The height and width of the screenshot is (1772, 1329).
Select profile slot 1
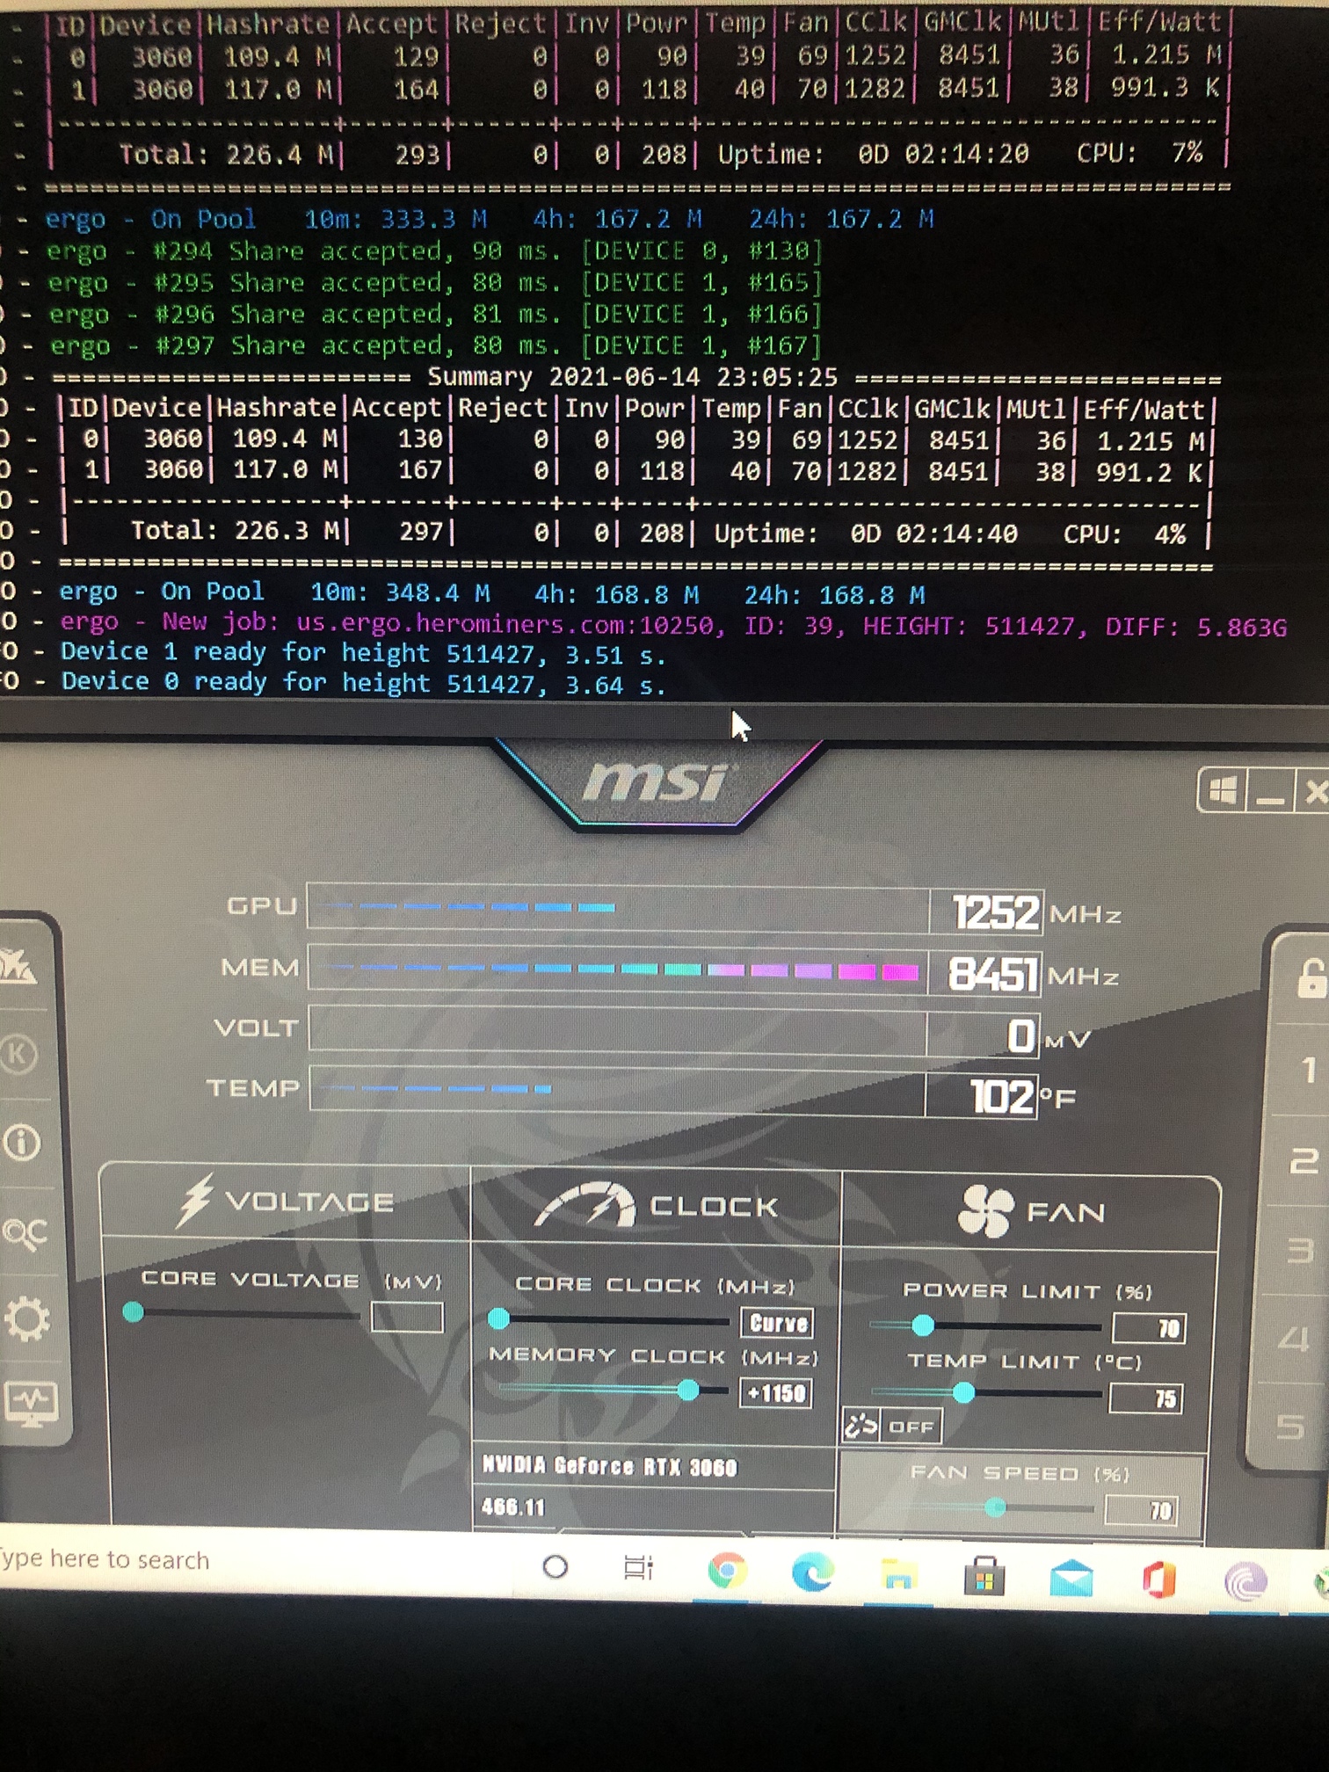(x=1307, y=1070)
